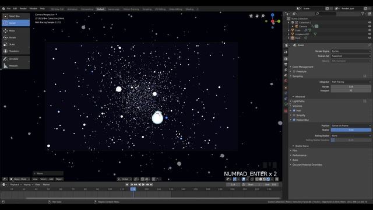Viewport: 373px width, 210px height.
Task: Click the play animation button
Action: tap(143, 184)
